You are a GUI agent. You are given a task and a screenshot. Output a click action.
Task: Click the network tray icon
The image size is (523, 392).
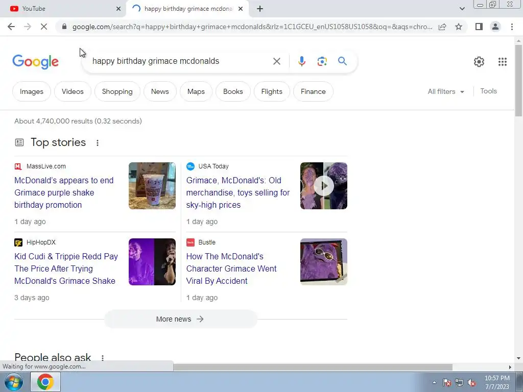[459, 382]
